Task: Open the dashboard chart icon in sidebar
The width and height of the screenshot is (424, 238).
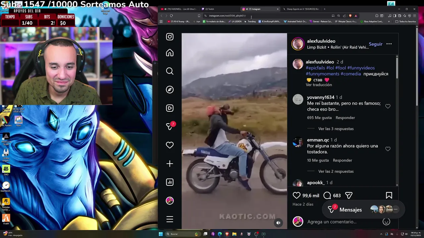Action: (x=170, y=182)
